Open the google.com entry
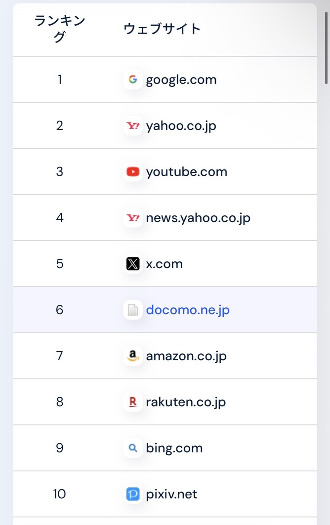330x525 pixels. pyautogui.click(x=181, y=80)
